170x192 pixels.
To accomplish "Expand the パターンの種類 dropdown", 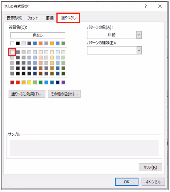I will click(139, 50).
